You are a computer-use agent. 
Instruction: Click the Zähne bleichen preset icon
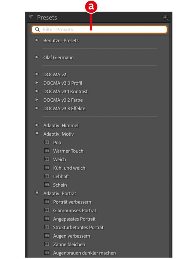coord(46,244)
